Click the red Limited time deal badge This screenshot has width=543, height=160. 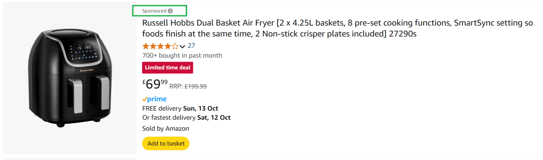pyautogui.click(x=167, y=68)
